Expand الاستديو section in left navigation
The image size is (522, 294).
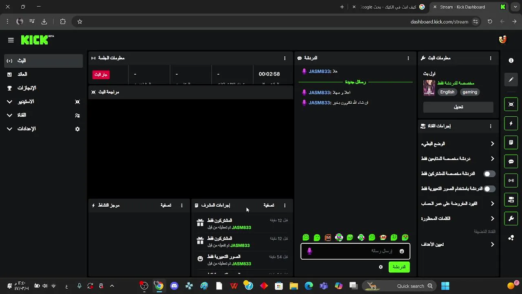pos(43,102)
